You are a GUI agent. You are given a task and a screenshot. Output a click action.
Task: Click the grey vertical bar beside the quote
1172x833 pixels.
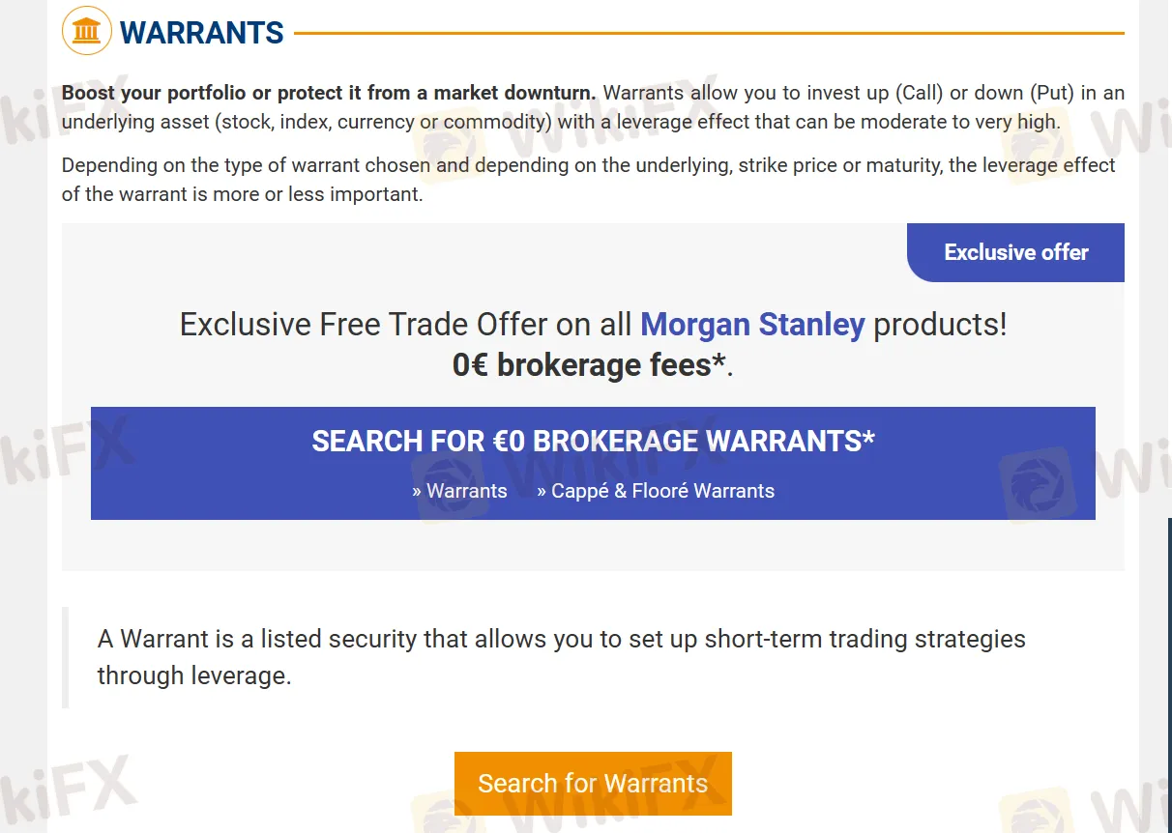[x=65, y=657]
